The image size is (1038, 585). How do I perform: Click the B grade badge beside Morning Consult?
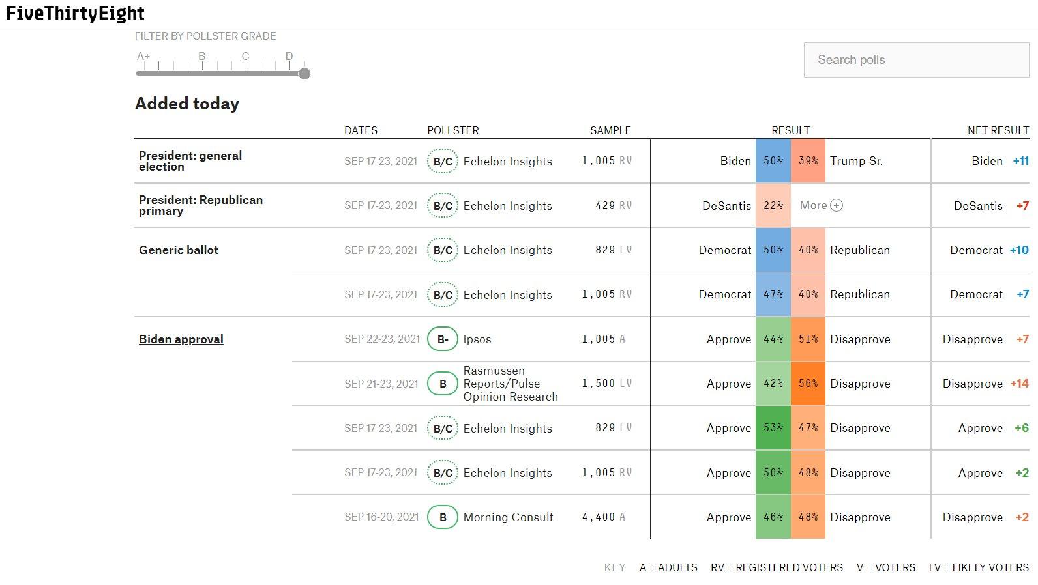(442, 517)
